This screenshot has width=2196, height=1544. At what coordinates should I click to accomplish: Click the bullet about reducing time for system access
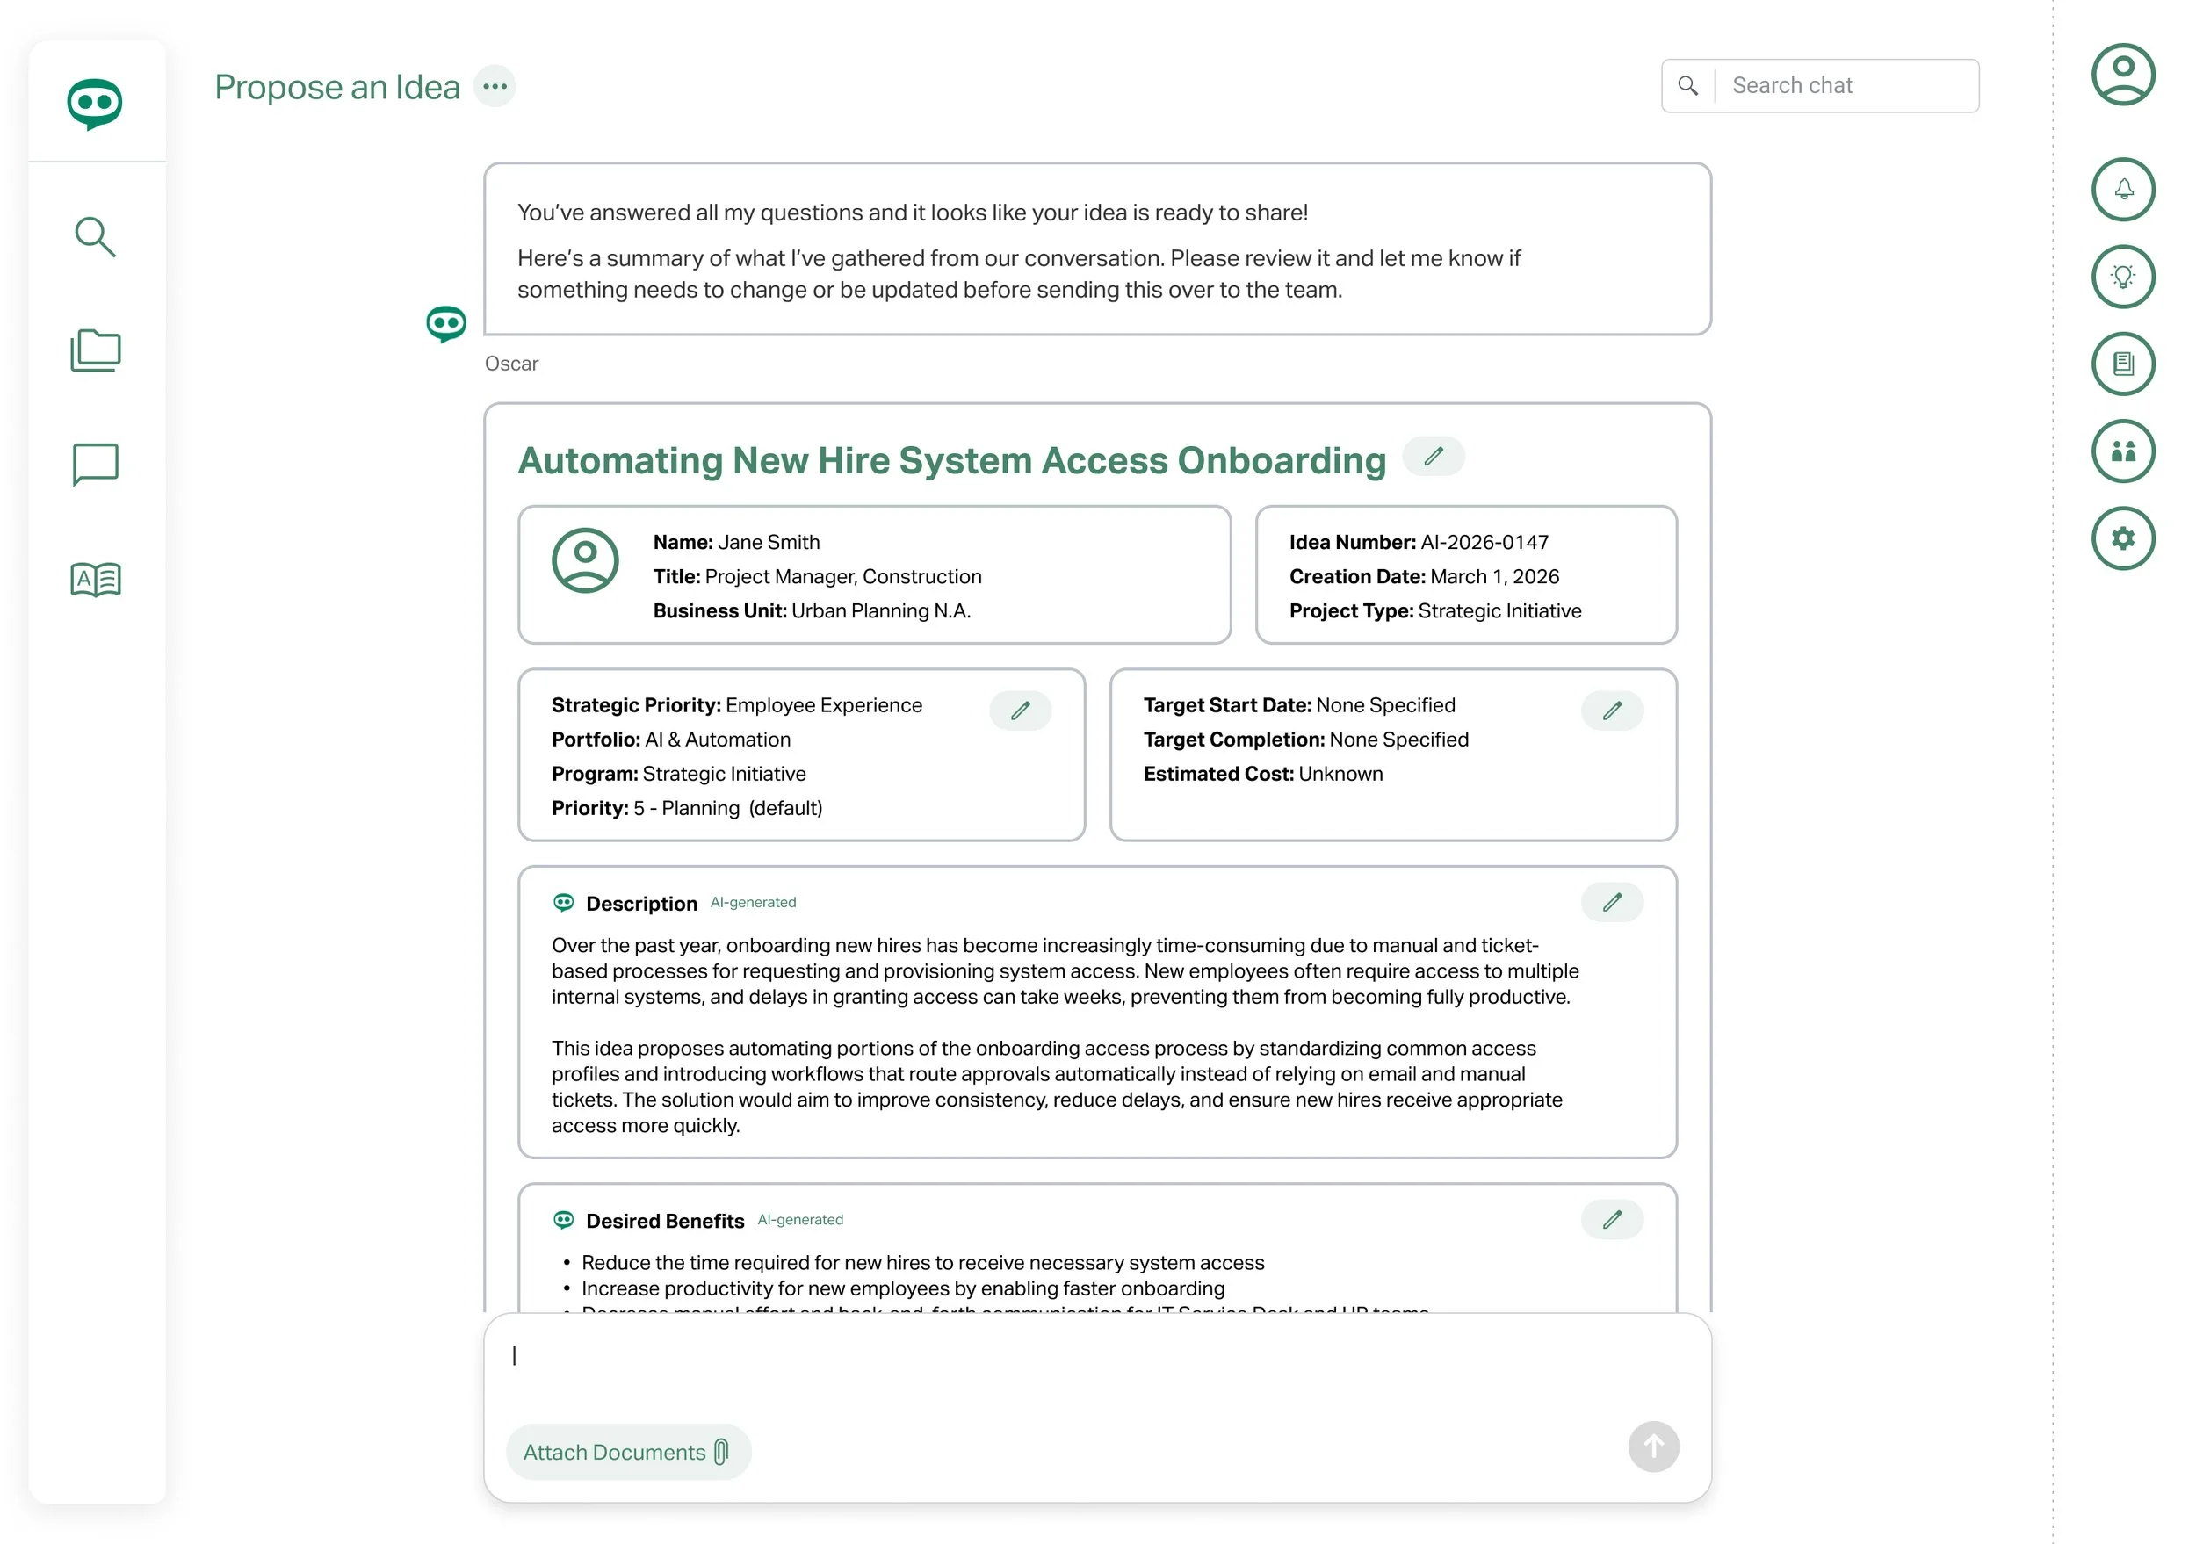click(x=922, y=1263)
